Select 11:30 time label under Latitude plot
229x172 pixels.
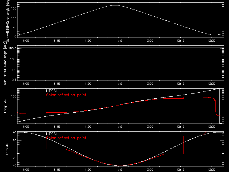pos(87,170)
